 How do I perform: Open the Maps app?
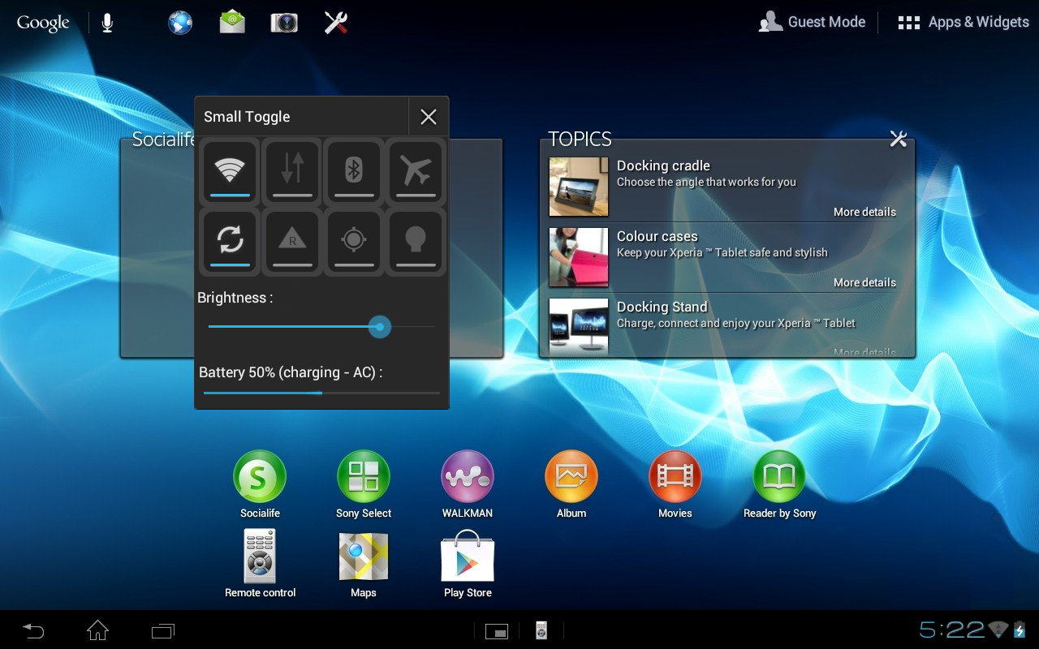click(364, 557)
